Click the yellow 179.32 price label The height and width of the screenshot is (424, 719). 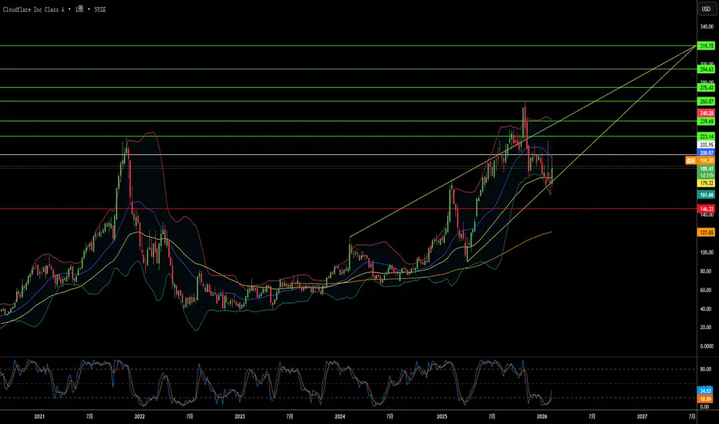click(706, 183)
